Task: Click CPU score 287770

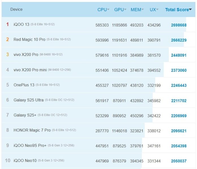Action: coord(102,131)
